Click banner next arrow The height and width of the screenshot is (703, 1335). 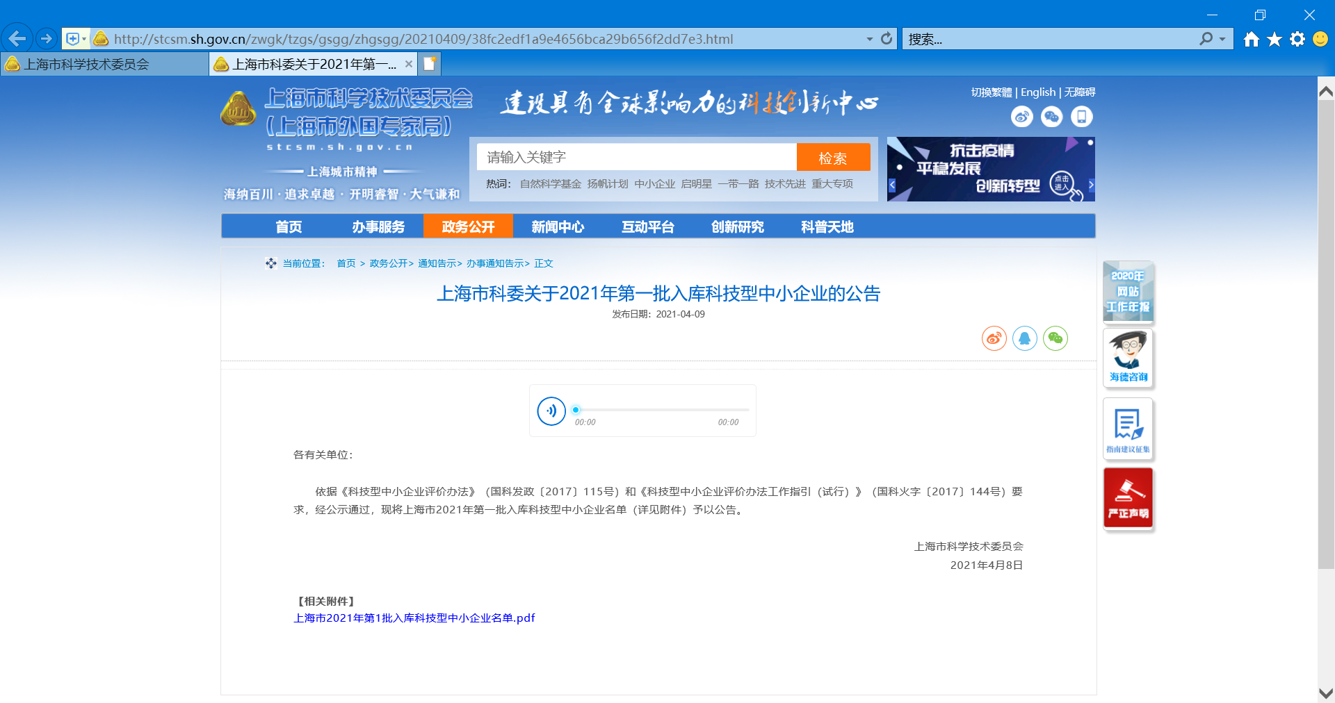(1091, 185)
